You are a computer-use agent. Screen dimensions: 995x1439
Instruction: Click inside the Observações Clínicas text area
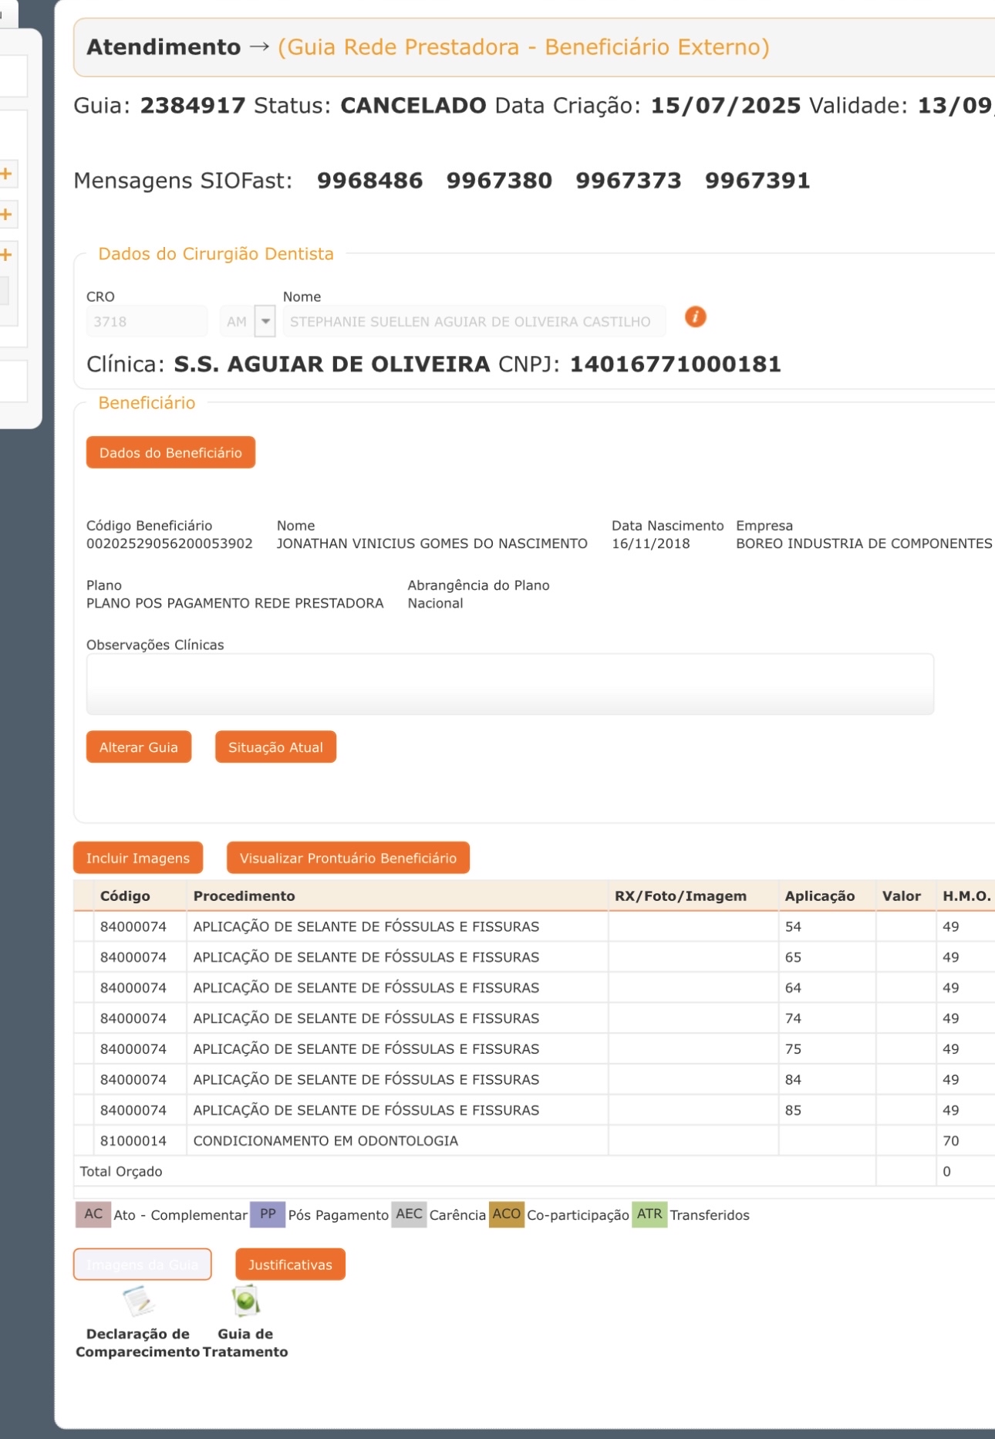pos(509,684)
